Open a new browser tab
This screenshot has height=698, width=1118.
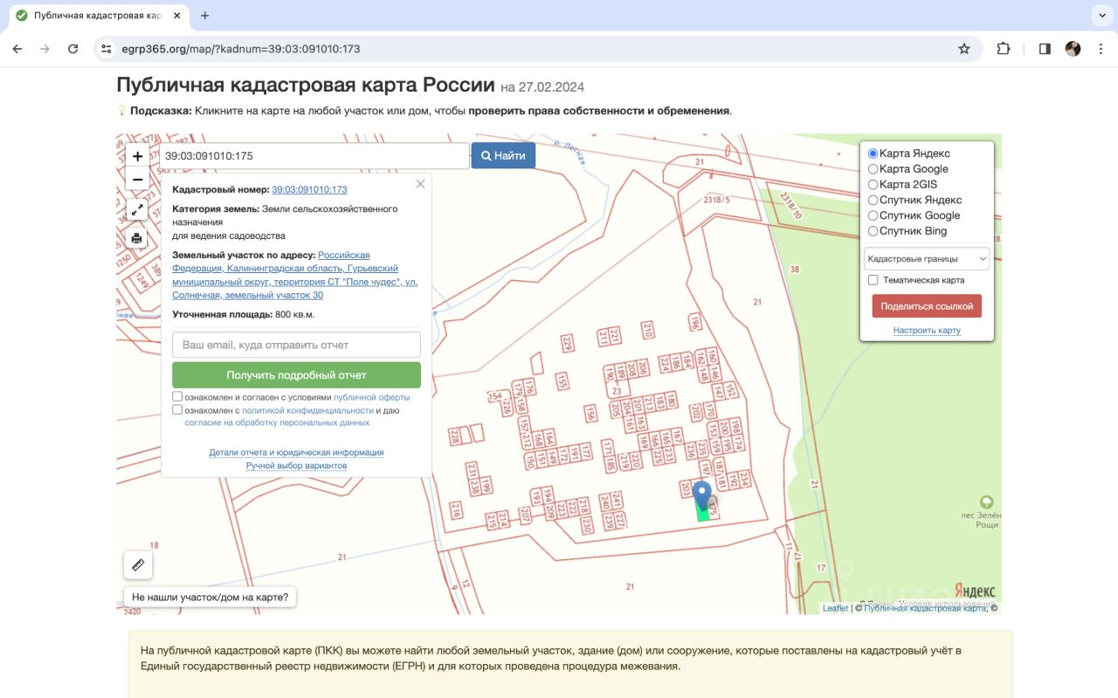(205, 16)
